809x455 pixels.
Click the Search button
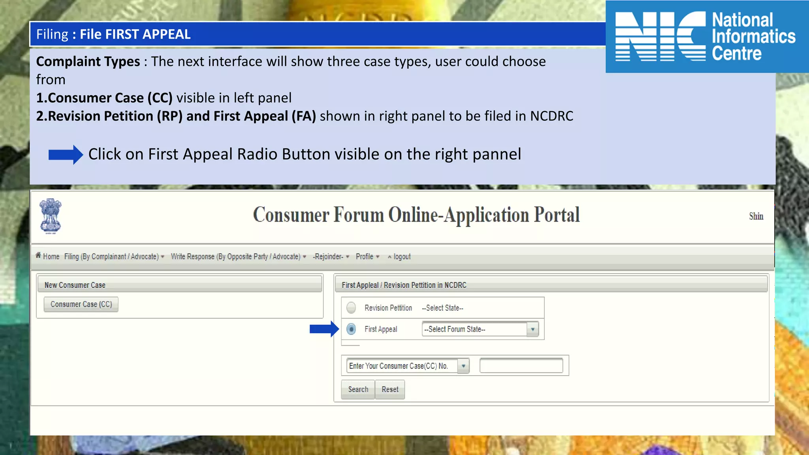[358, 389]
